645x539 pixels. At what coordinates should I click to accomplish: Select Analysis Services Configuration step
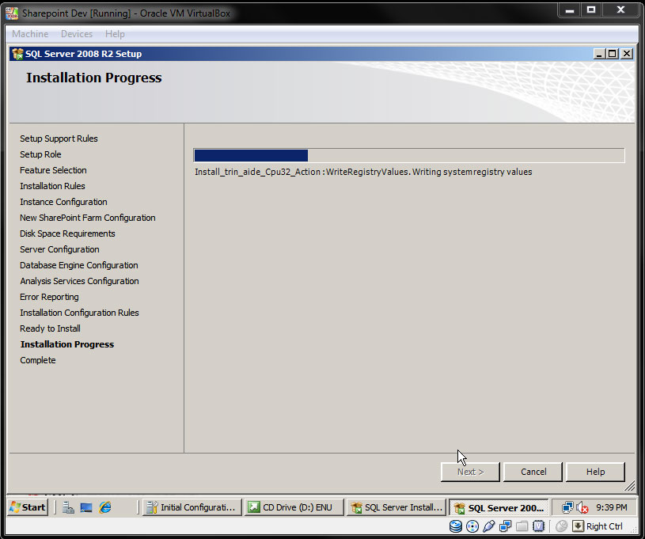[79, 281]
